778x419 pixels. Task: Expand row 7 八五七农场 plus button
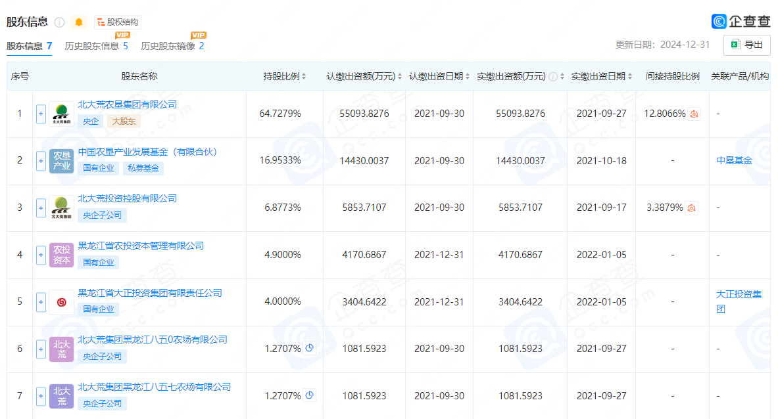(41, 396)
